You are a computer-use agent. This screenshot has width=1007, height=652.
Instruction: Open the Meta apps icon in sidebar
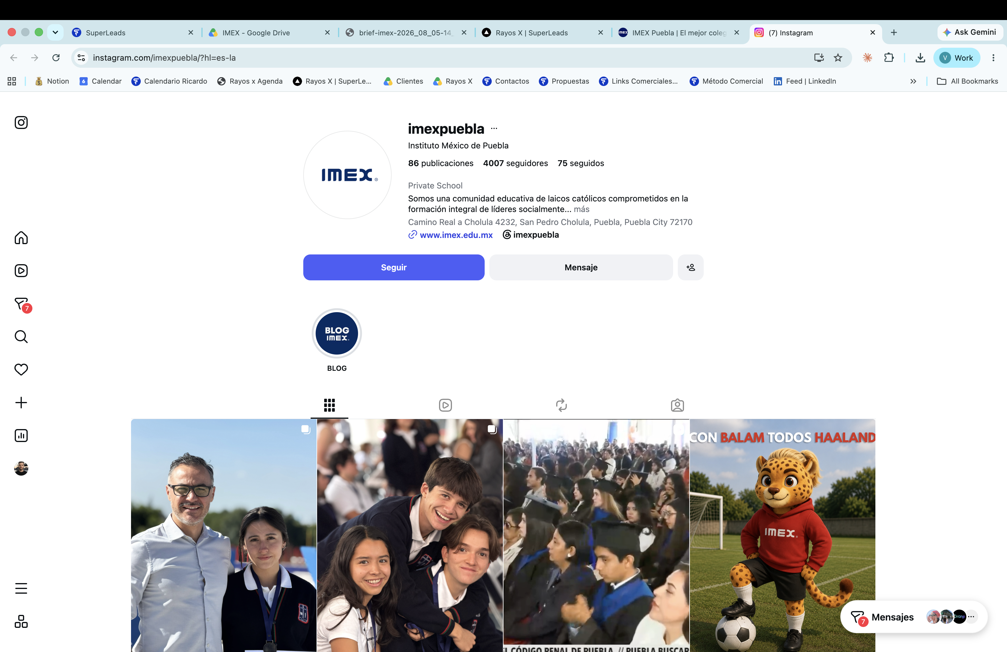(x=21, y=622)
